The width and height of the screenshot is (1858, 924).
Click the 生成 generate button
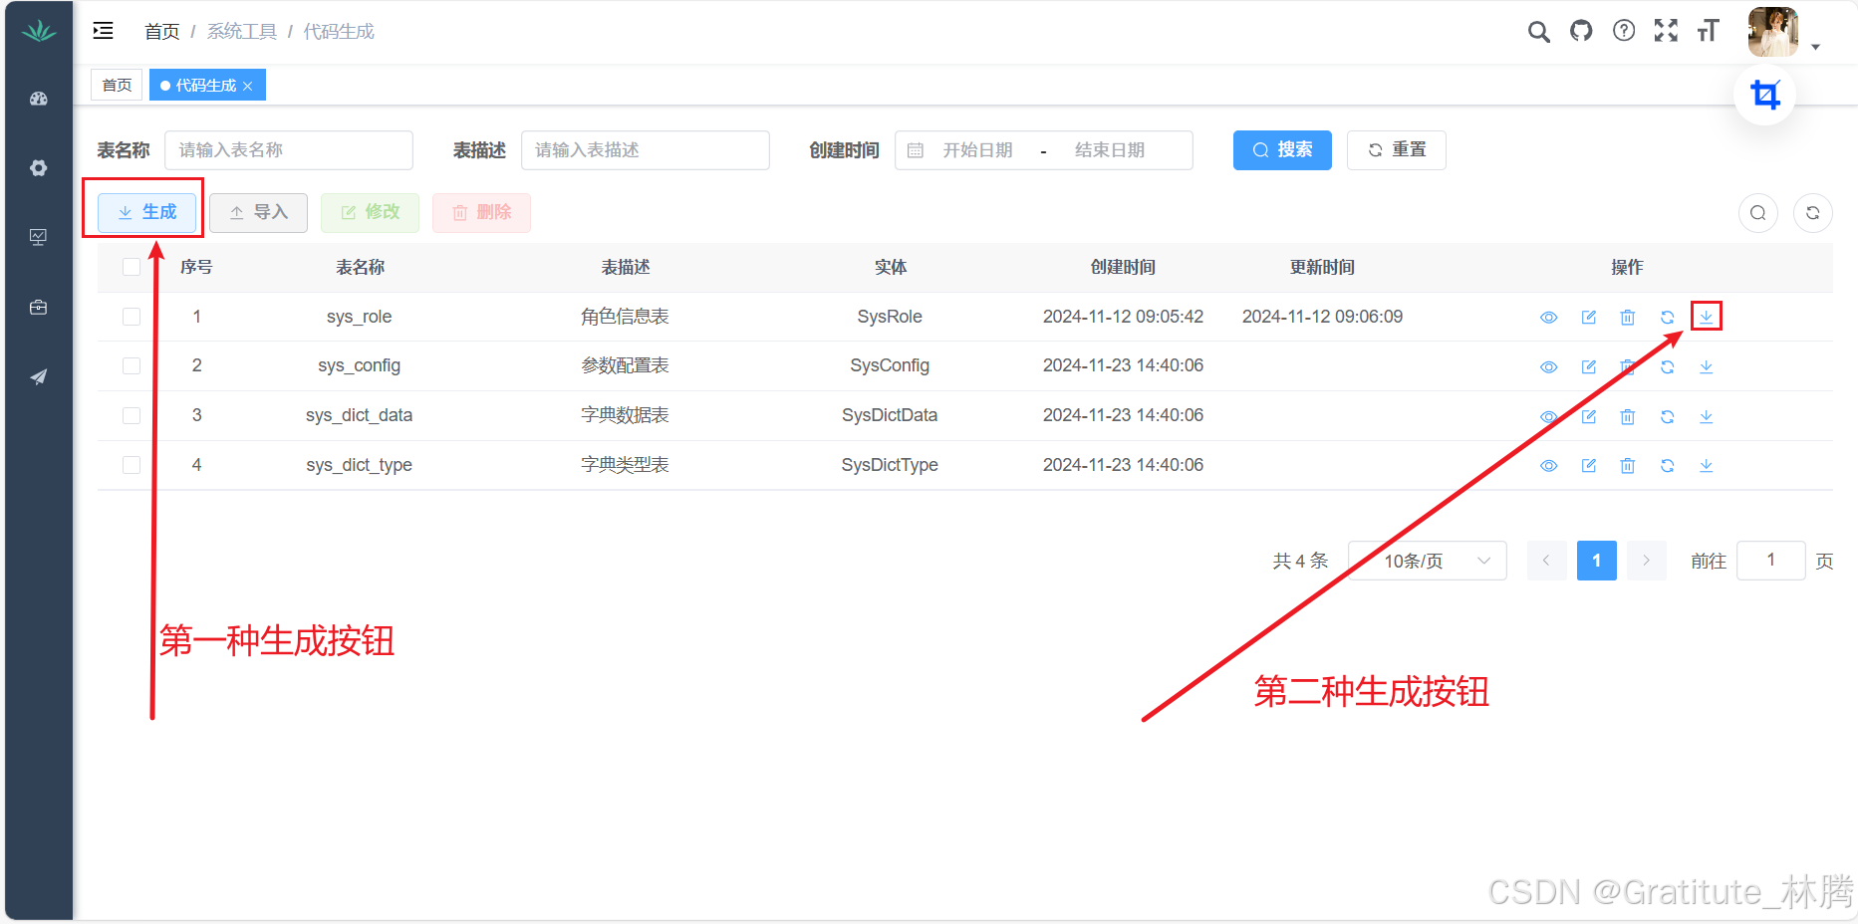coord(146,212)
